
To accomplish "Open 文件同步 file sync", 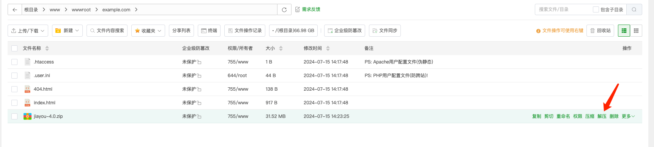I will click(x=385, y=31).
